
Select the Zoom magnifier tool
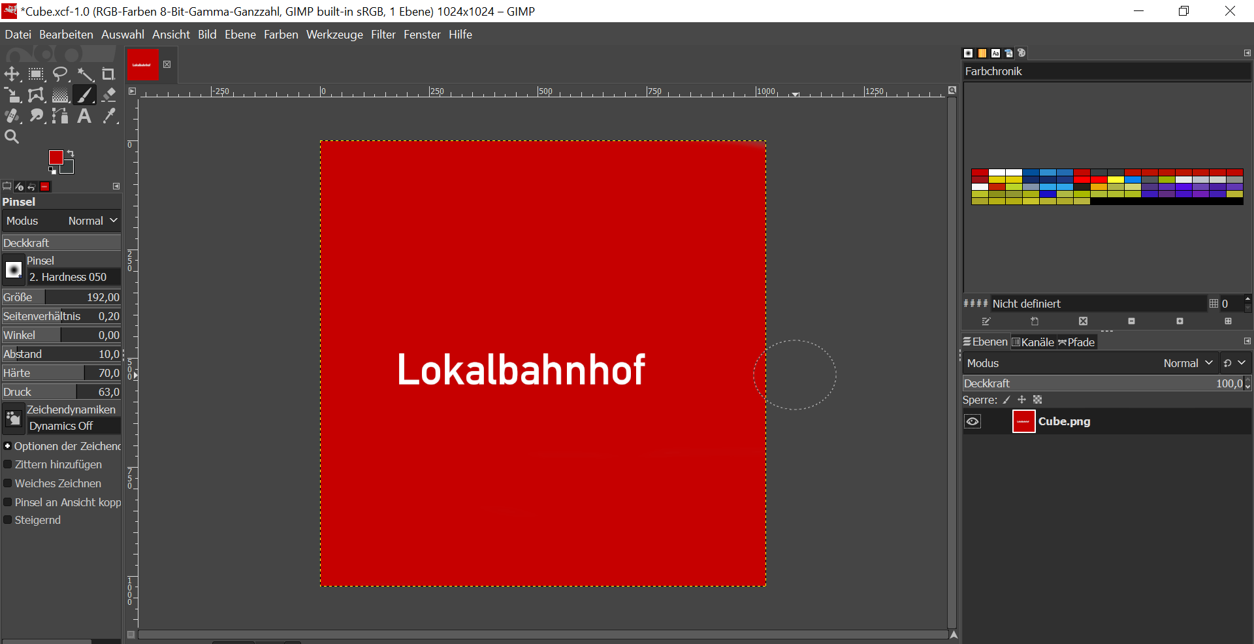point(12,137)
